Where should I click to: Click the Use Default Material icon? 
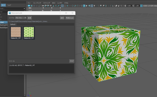[x=87, y=6]
